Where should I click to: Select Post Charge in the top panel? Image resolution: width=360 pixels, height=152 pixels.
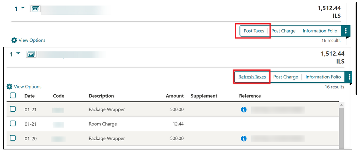(x=283, y=31)
